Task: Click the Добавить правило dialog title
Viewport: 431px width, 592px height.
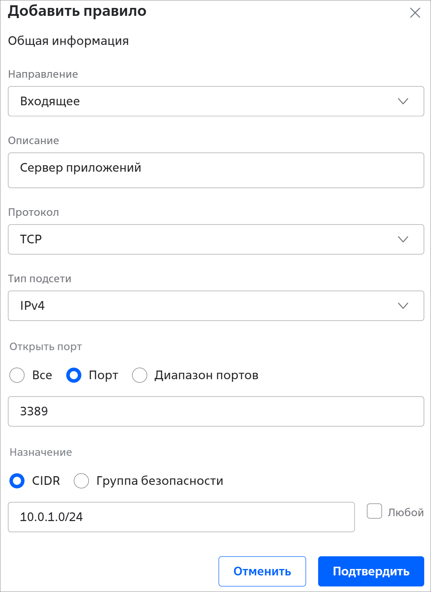Action: pyautogui.click(x=77, y=11)
